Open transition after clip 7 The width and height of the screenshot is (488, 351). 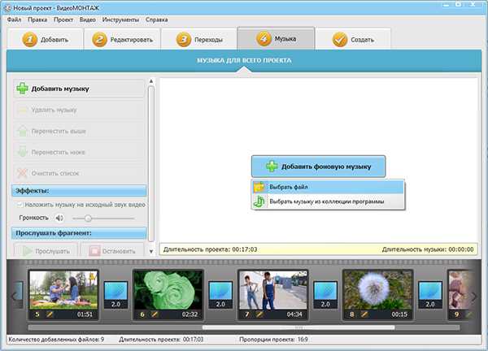(325, 295)
